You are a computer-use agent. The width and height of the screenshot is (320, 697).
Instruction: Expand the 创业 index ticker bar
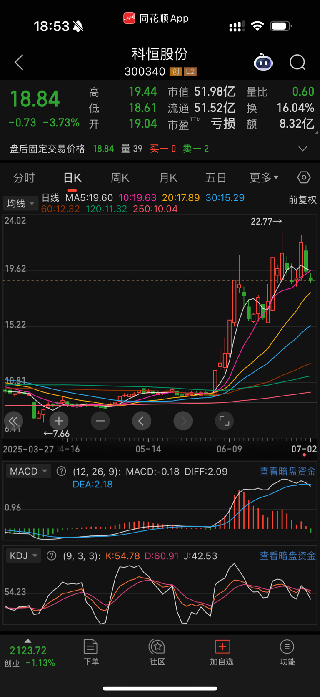28,641
